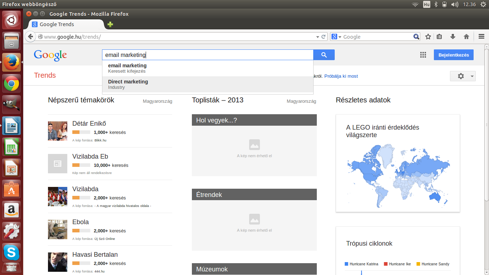Open the Blikk.hu image source link
Viewport: 489px width, 275px height.
coord(100,140)
